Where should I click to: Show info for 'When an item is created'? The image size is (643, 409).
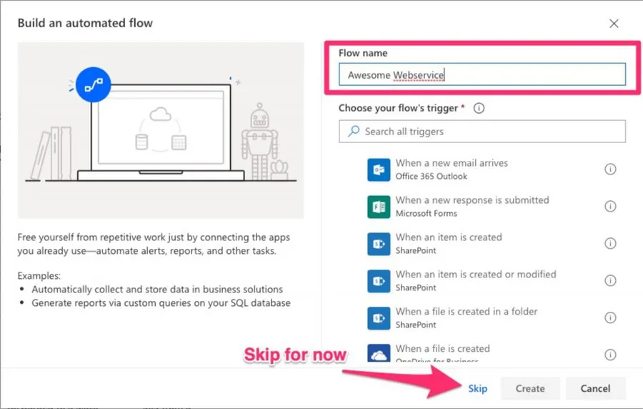pos(610,244)
